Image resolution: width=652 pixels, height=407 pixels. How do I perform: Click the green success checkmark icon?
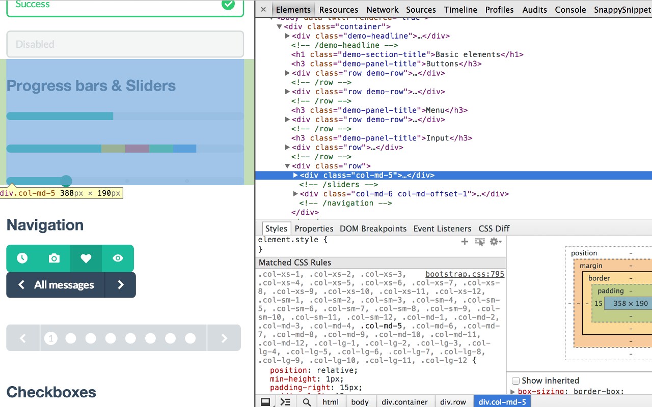228,4
